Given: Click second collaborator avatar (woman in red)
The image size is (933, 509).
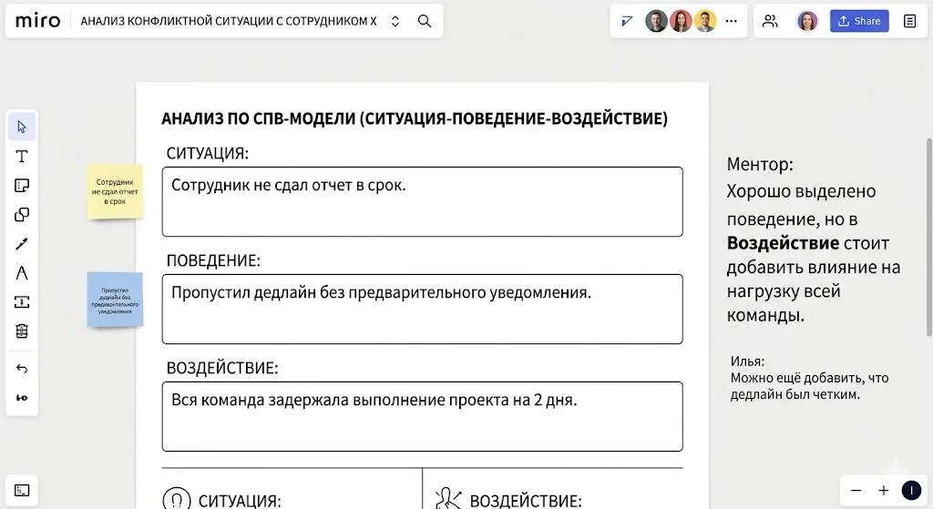Looking at the screenshot, I should (681, 22).
